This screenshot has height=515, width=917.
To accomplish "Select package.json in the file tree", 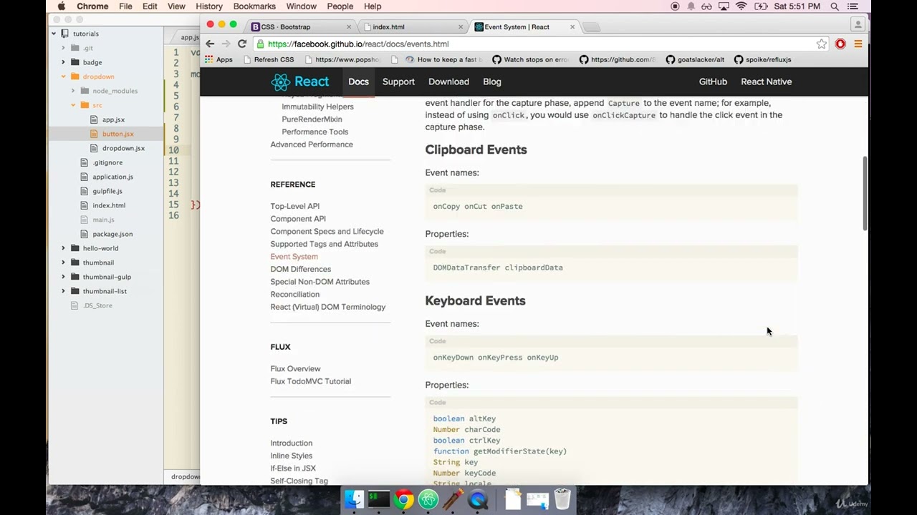I will (x=112, y=234).
